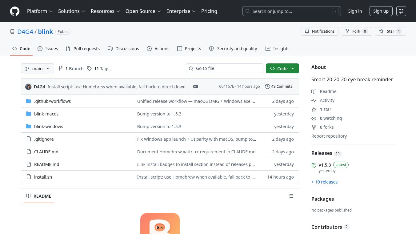View the Insights tab
416x234 pixels.
278,49
